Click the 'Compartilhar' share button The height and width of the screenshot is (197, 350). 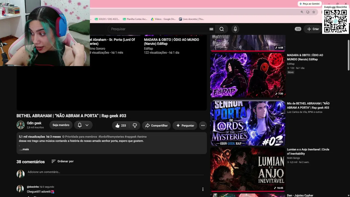pyautogui.click(x=156, y=126)
